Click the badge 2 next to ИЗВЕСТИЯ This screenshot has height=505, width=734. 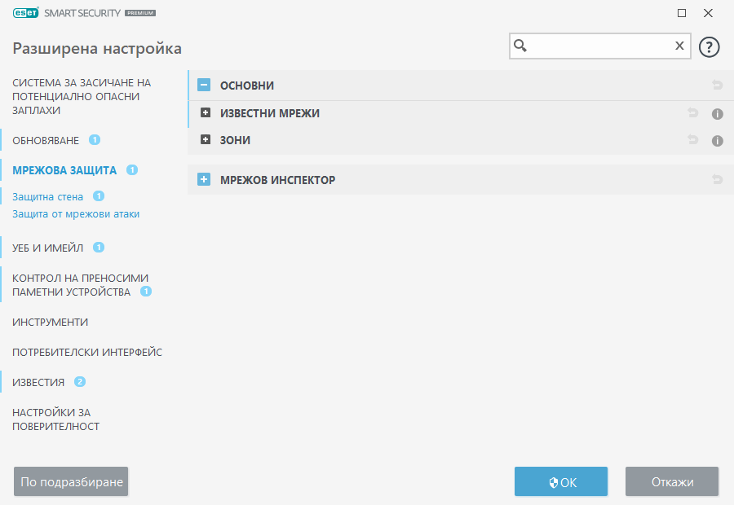(x=80, y=381)
